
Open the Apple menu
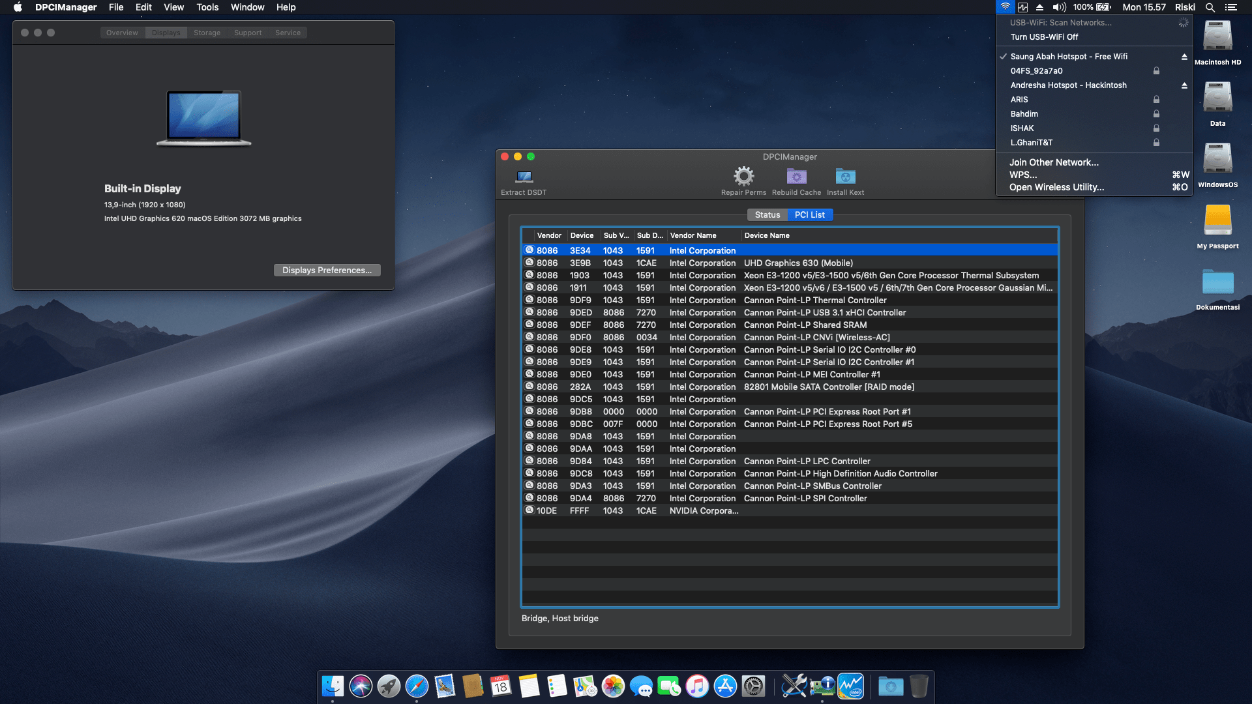[x=18, y=7]
